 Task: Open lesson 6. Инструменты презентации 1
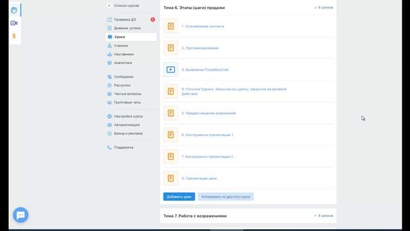(x=208, y=135)
